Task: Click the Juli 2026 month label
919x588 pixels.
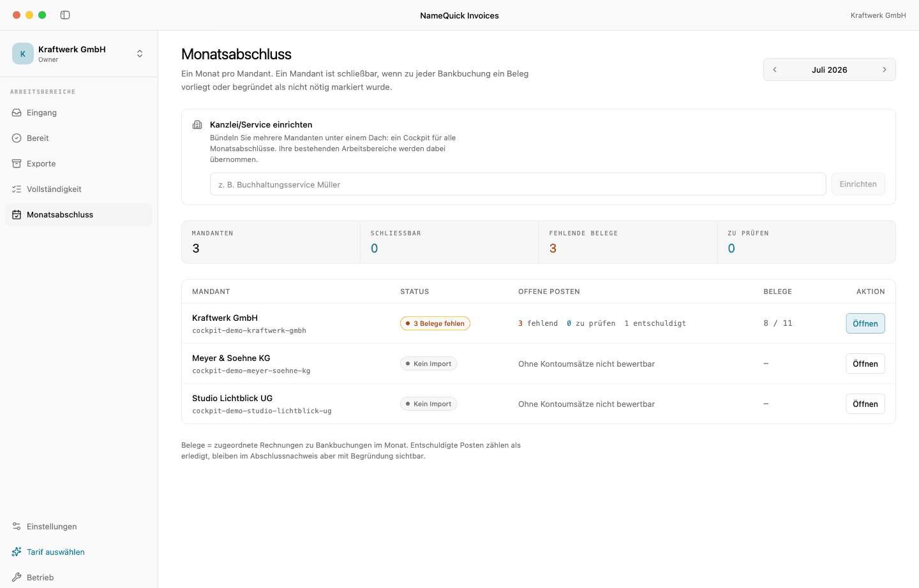Action: coord(830,70)
